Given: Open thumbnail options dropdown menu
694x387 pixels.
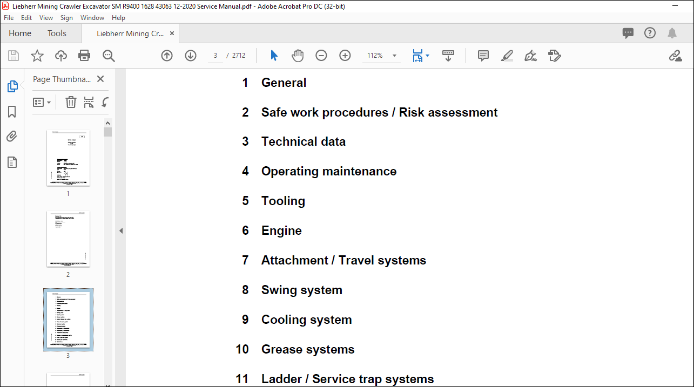Looking at the screenshot, I should pos(42,102).
